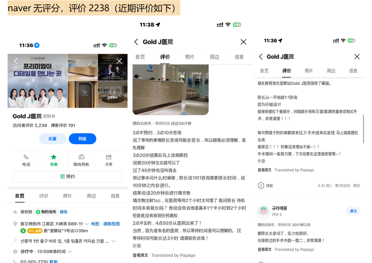Select 首页 tab in middle screen
The image size is (372, 263).
tap(140, 57)
